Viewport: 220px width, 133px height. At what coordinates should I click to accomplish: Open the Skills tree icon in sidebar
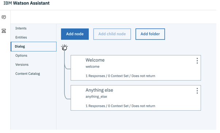click(x=4, y=31)
